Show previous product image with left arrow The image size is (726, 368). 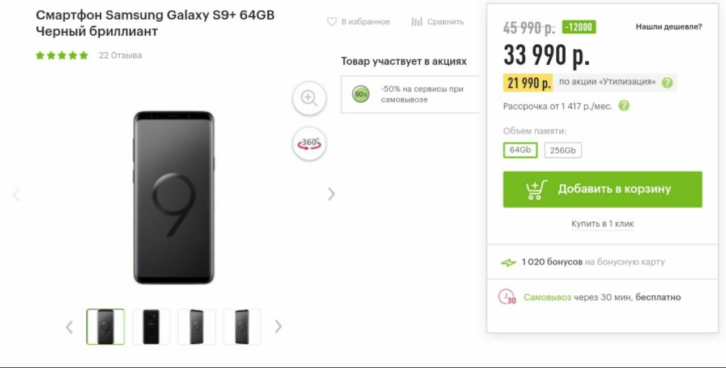tap(16, 194)
